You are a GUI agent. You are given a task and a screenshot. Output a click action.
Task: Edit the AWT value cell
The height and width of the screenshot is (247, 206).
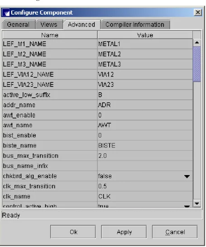145,125
